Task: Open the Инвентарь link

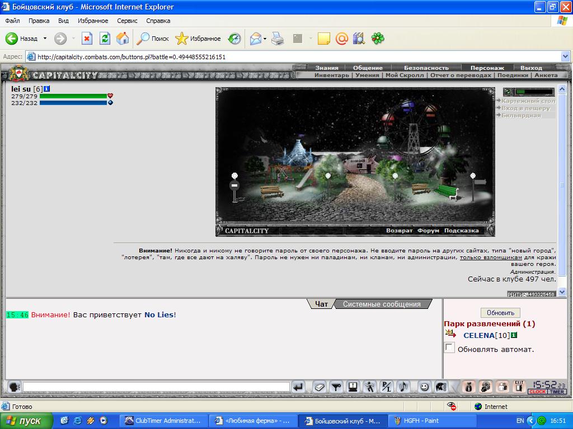Action: (331, 75)
